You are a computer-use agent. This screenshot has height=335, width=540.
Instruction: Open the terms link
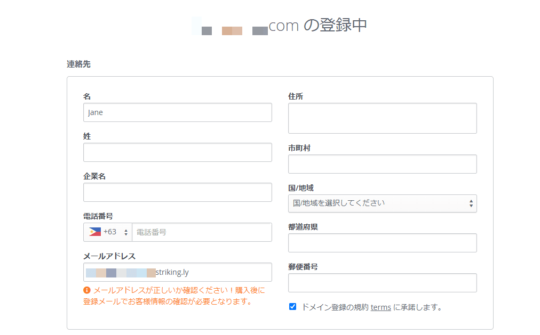coord(380,307)
